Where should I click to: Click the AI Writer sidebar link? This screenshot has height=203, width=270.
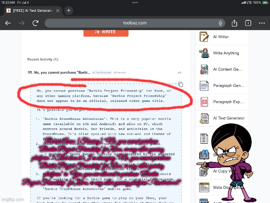click(x=221, y=37)
